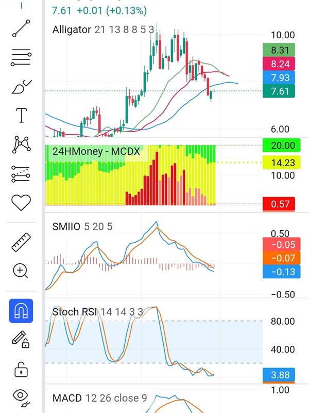
Task: Click the 3.88 Stoch RSI value label
Action: coord(279,375)
